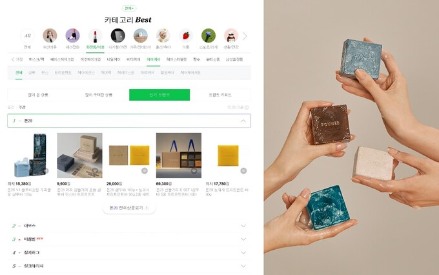Toggle wishlist heart on 26,000원 shampoo bar set
The width and height of the screenshot is (439, 275).
coord(145,170)
